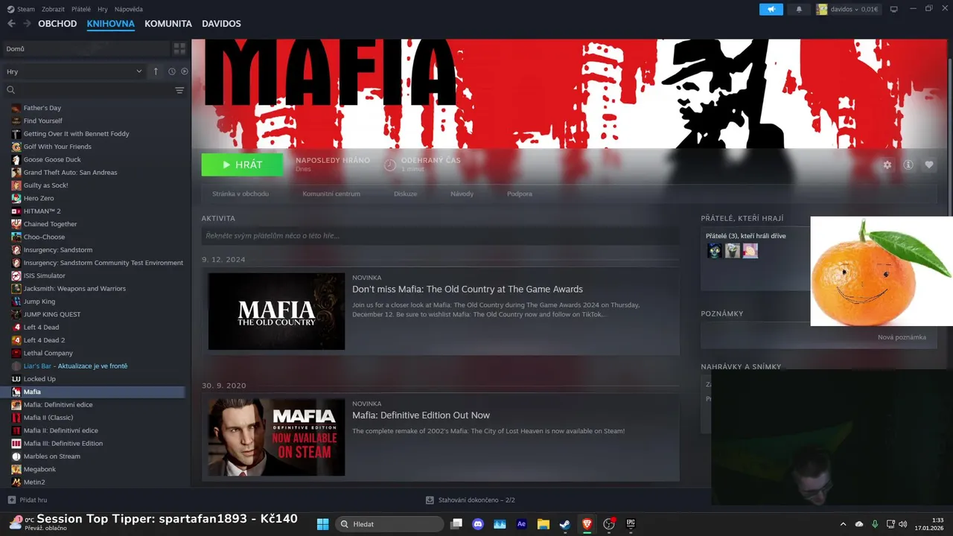The width and height of the screenshot is (953, 536).
Task: Open Podpora link
Action: (x=520, y=194)
